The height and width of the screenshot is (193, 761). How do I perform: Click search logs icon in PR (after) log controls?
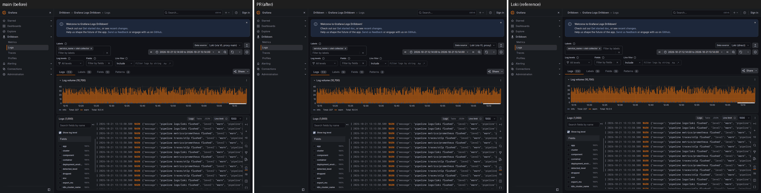coord(500,146)
